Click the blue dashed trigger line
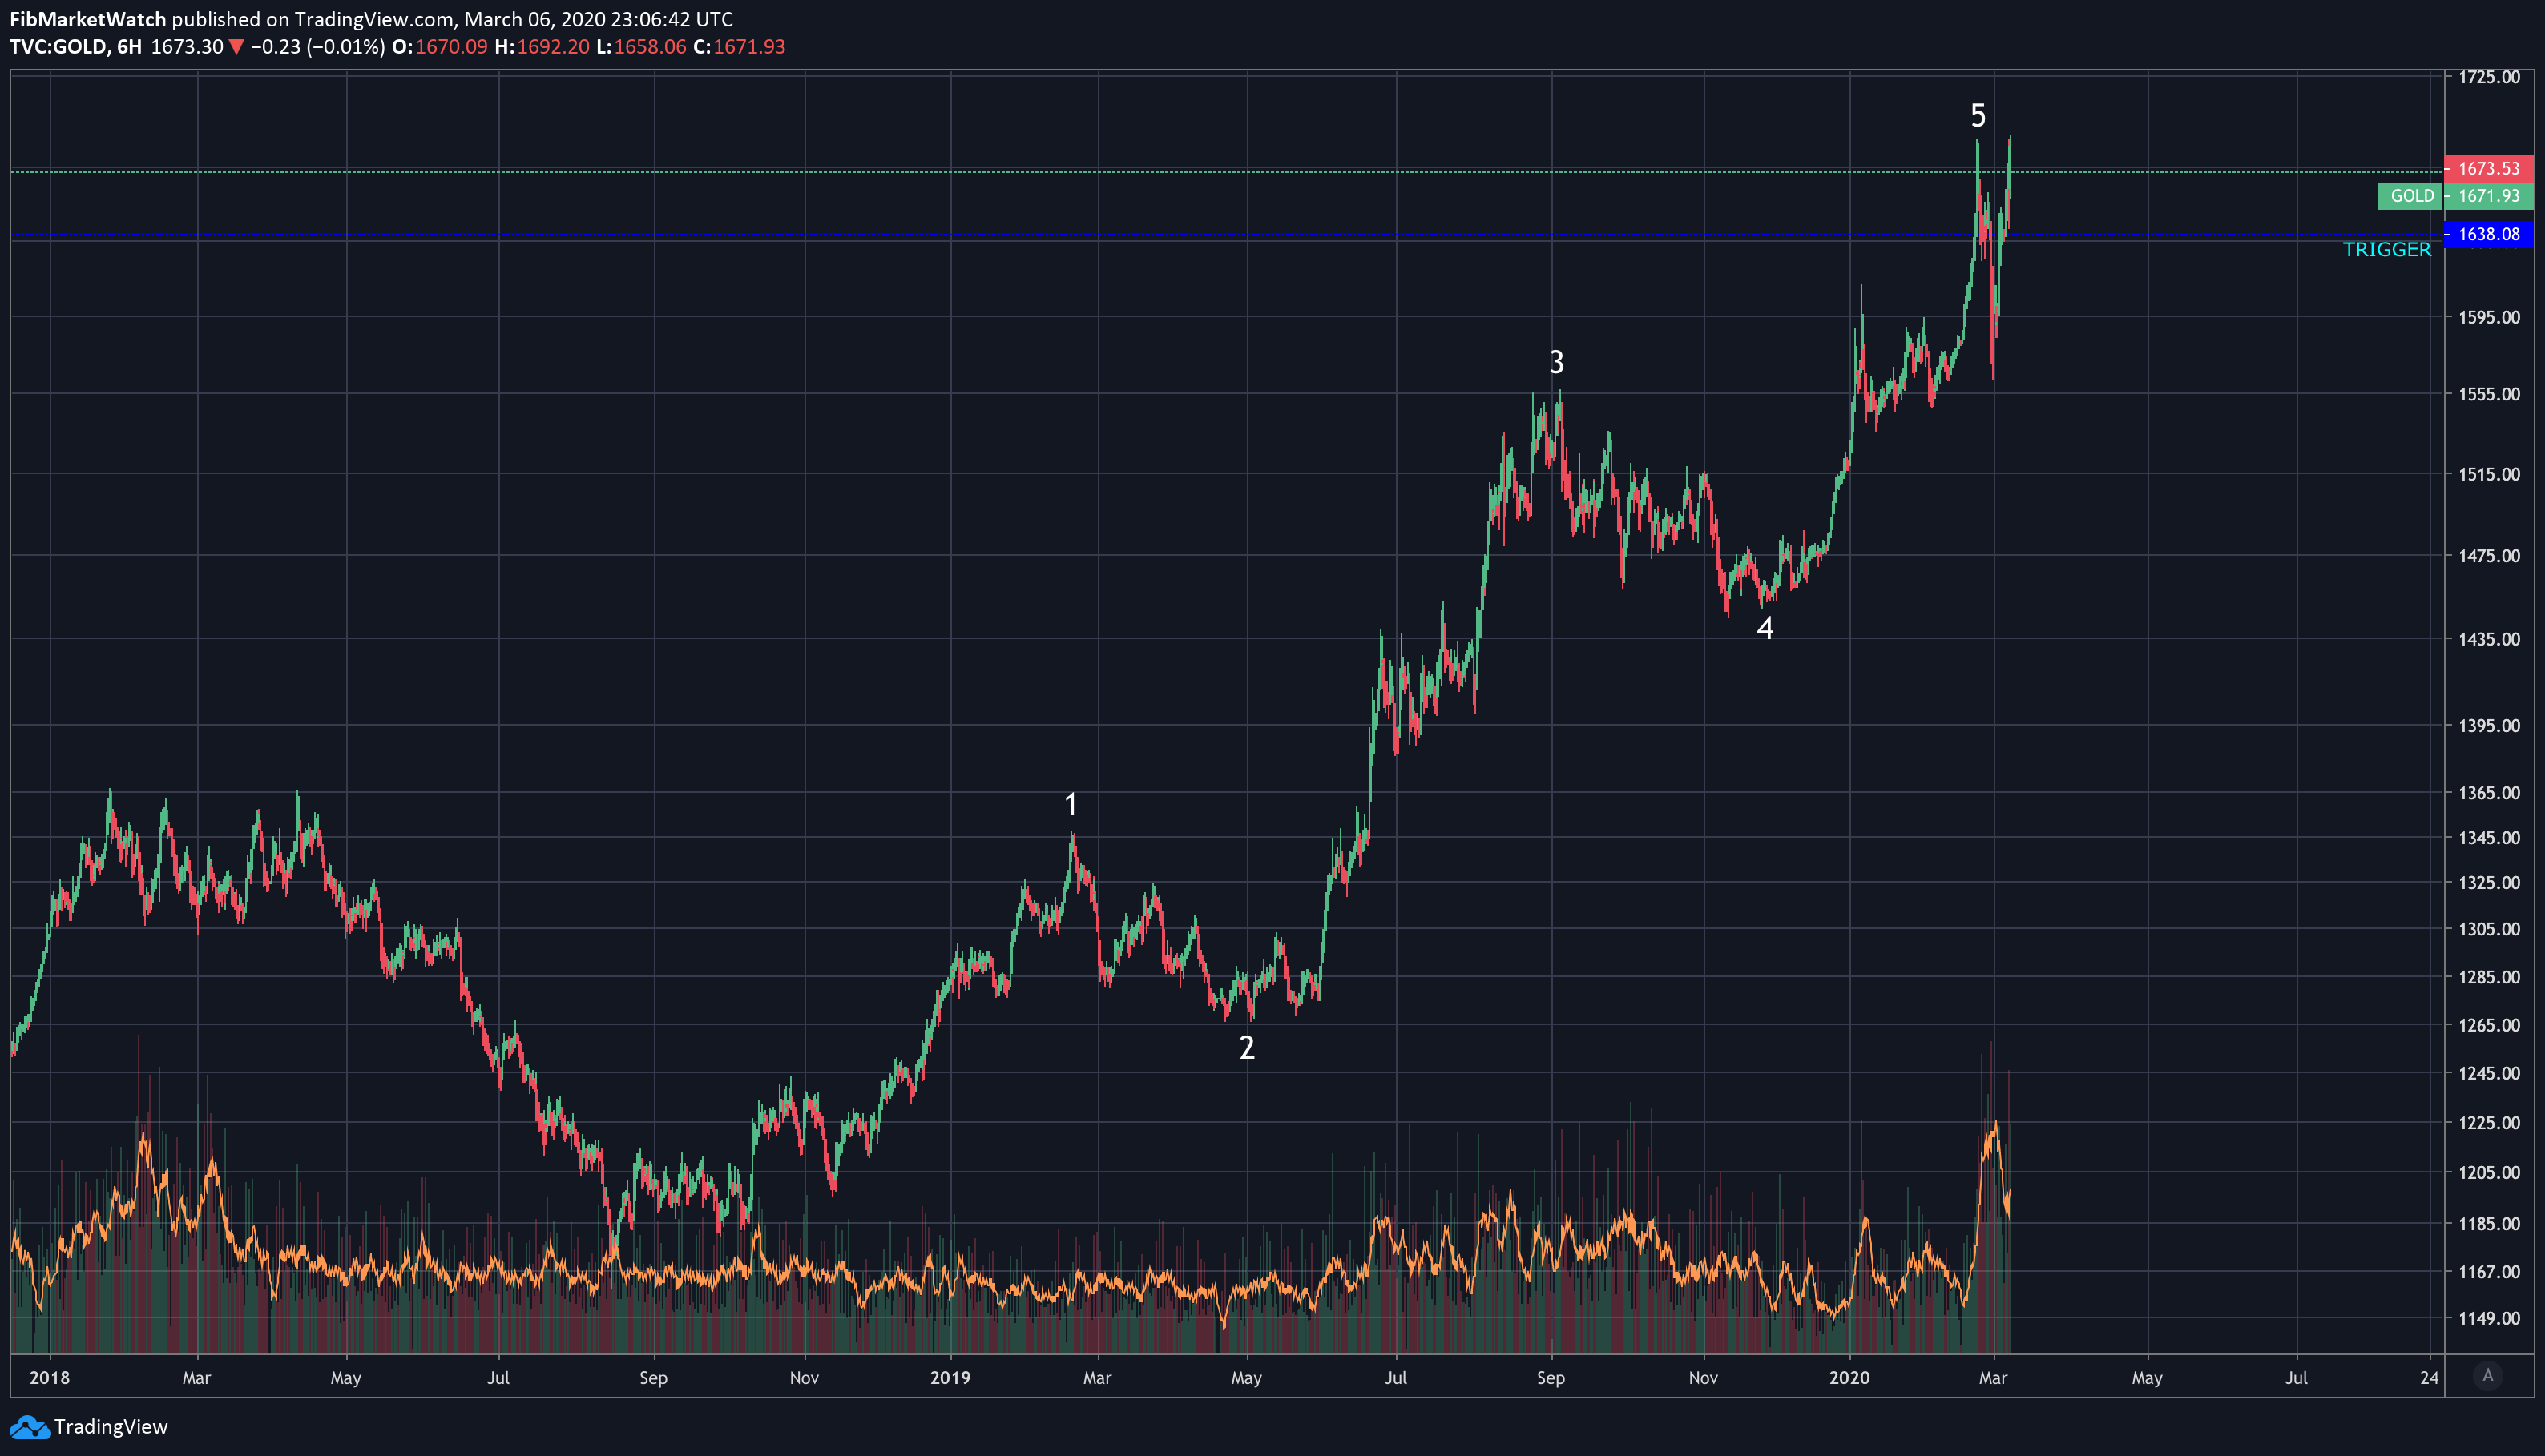Viewport: 2545px width, 1456px height. point(1228,236)
